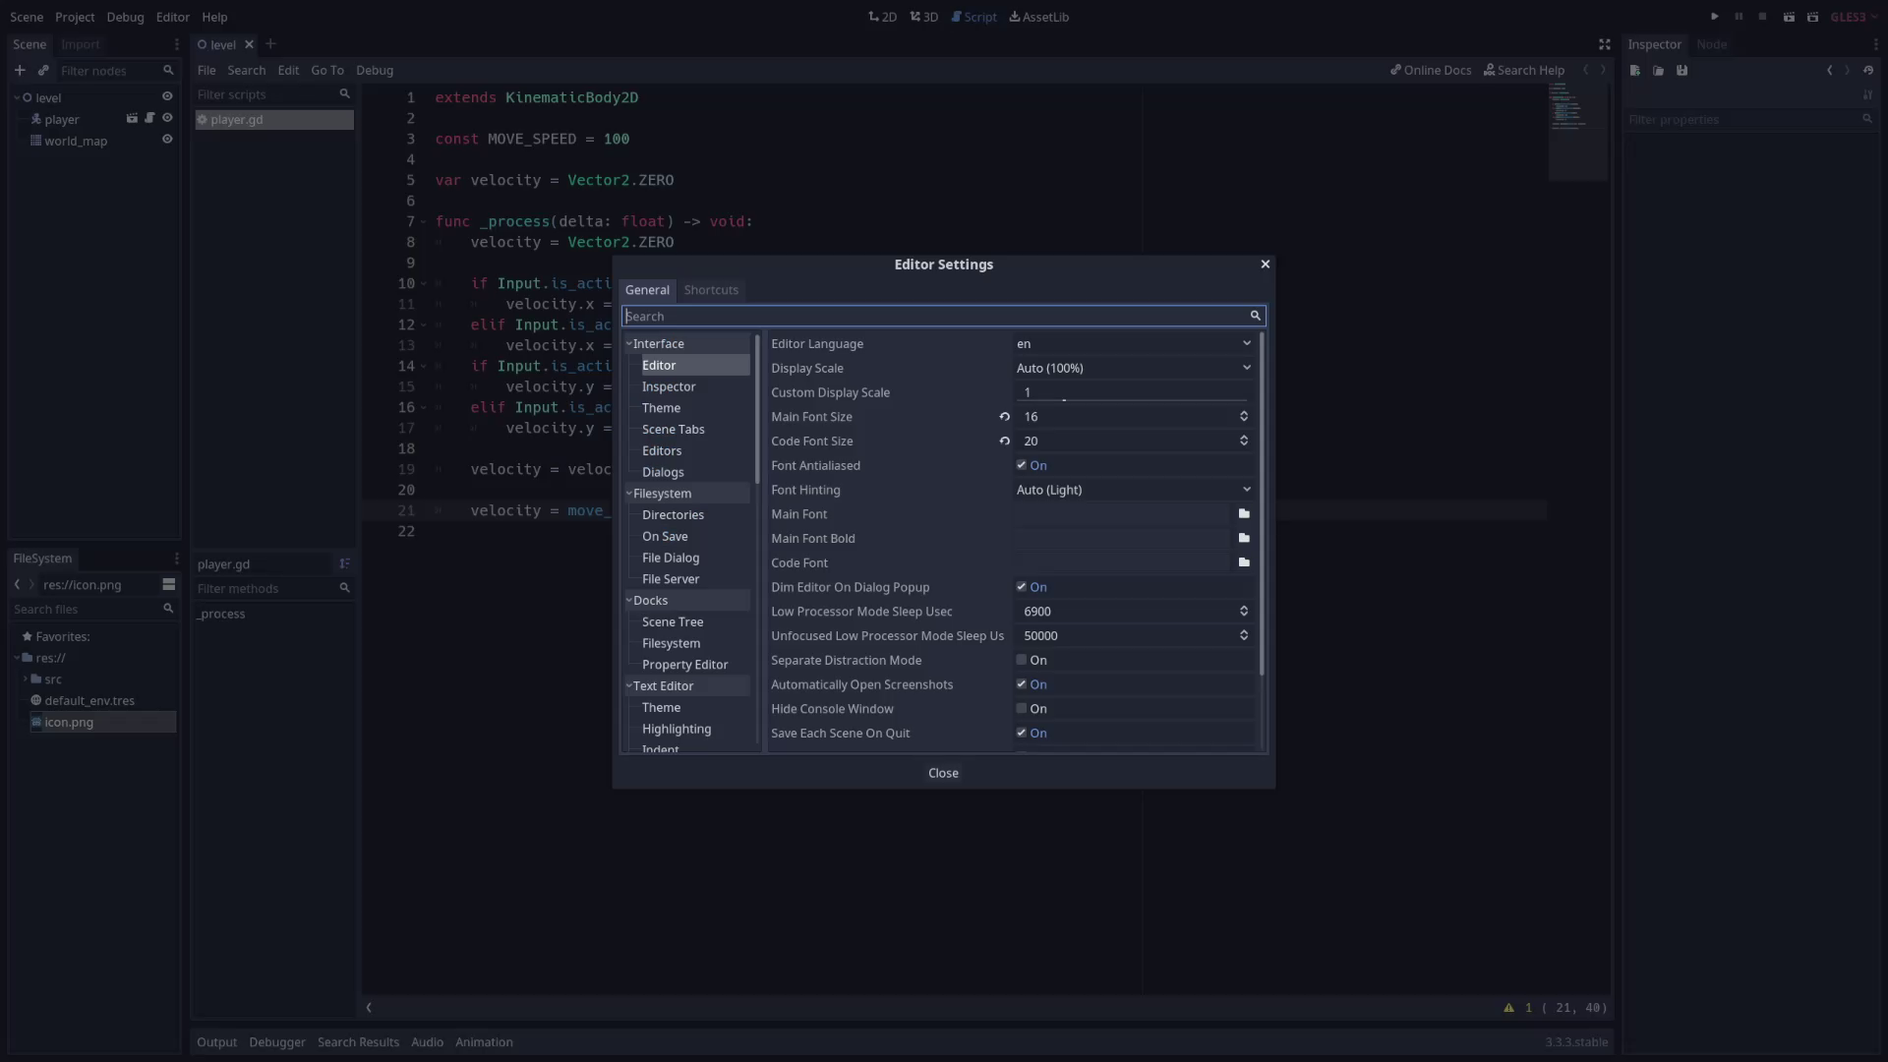Add a new node in Scene dock

tap(20, 70)
